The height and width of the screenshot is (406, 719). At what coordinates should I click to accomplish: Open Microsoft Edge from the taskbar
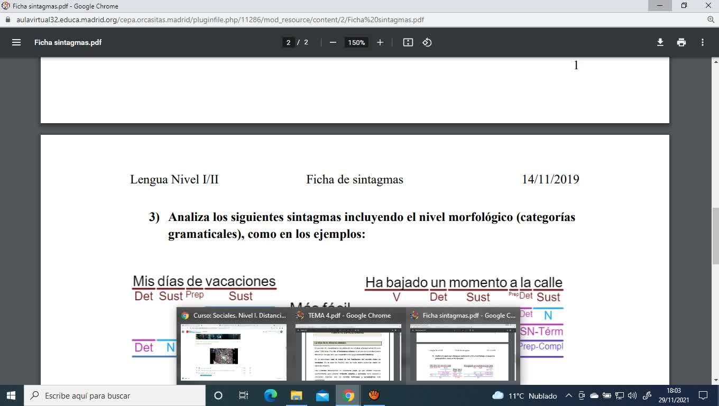(x=270, y=395)
